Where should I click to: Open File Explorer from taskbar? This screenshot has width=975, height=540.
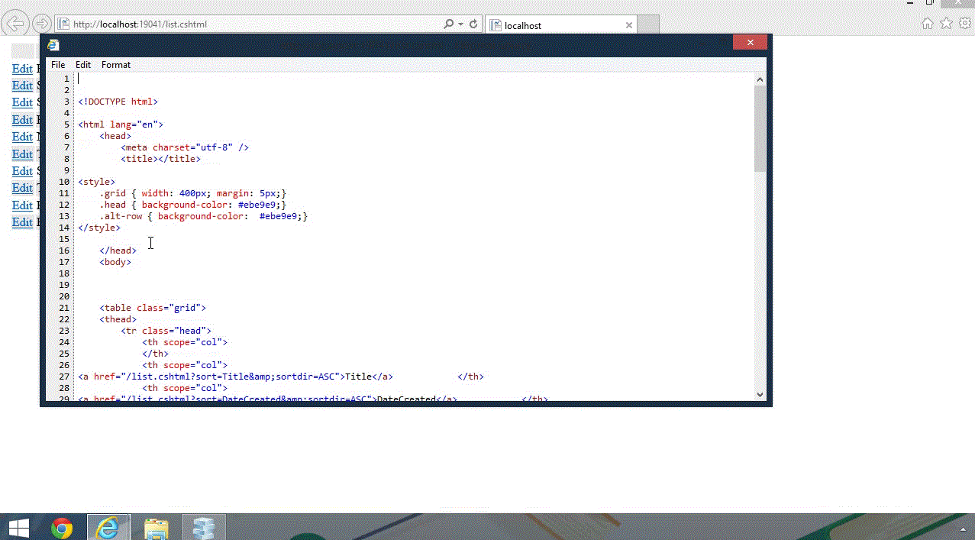pyautogui.click(x=157, y=528)
